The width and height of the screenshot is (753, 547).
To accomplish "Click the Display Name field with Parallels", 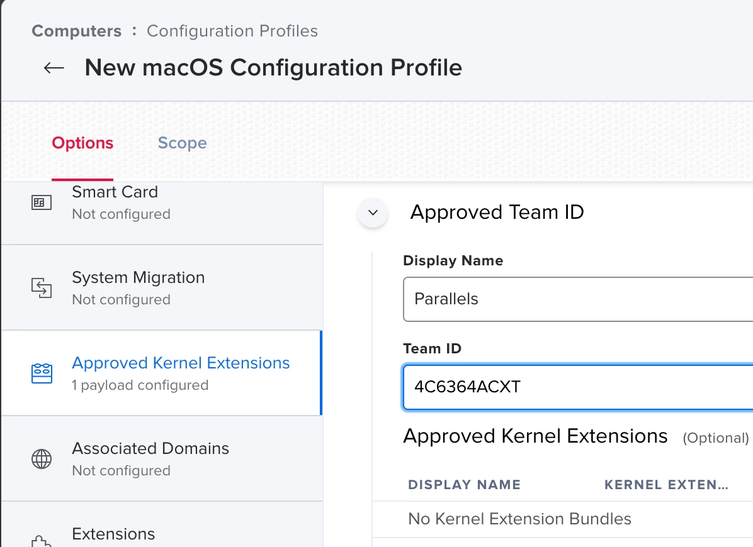I will pos(577,299).
